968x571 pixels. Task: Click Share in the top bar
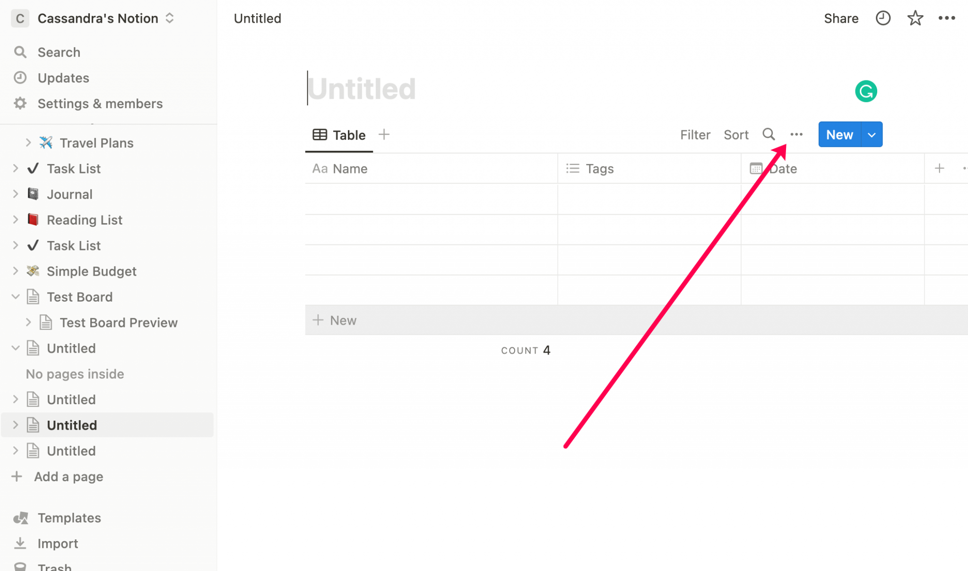(841, 18)
